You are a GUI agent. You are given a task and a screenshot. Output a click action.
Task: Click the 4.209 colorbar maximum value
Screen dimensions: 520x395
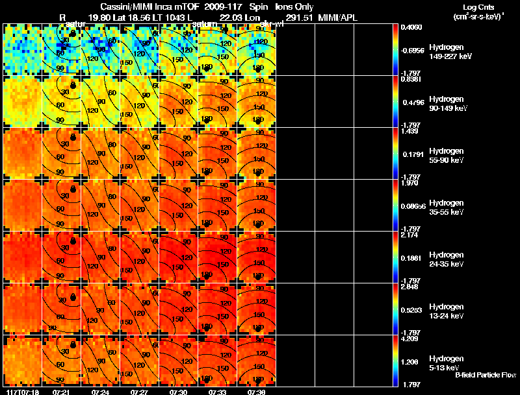point(409,339)
